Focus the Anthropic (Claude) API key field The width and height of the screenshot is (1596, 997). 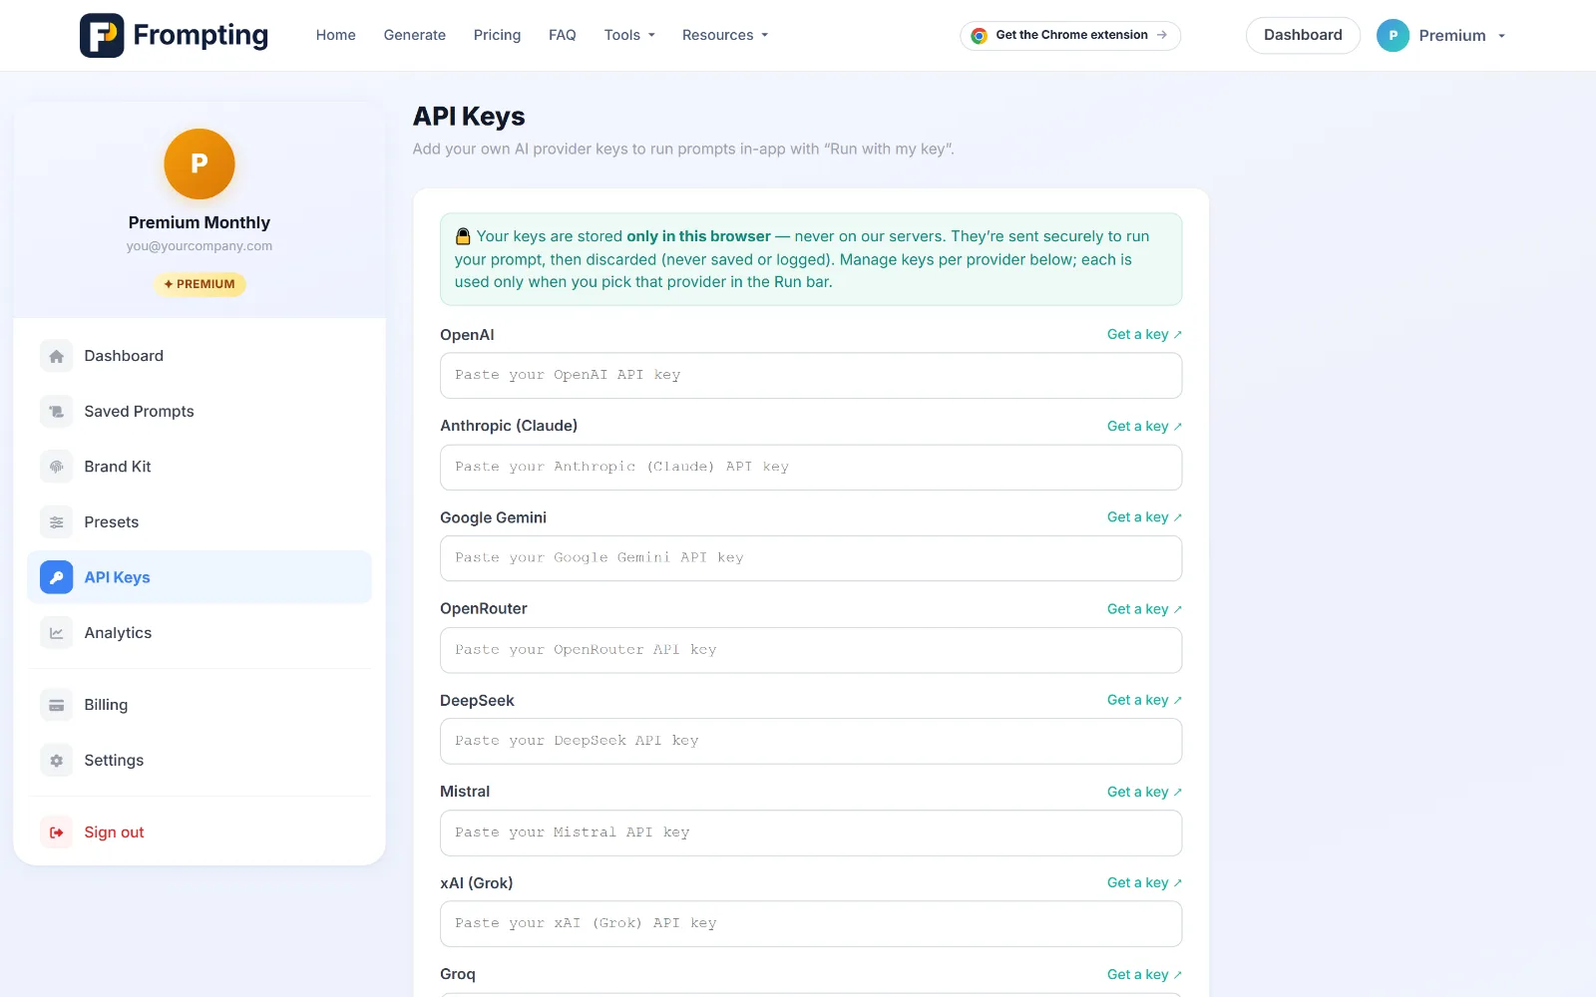click(811, 468)
